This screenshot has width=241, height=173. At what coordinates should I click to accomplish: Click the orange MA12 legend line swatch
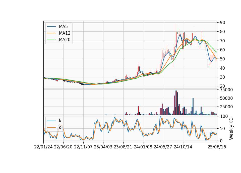51,33
